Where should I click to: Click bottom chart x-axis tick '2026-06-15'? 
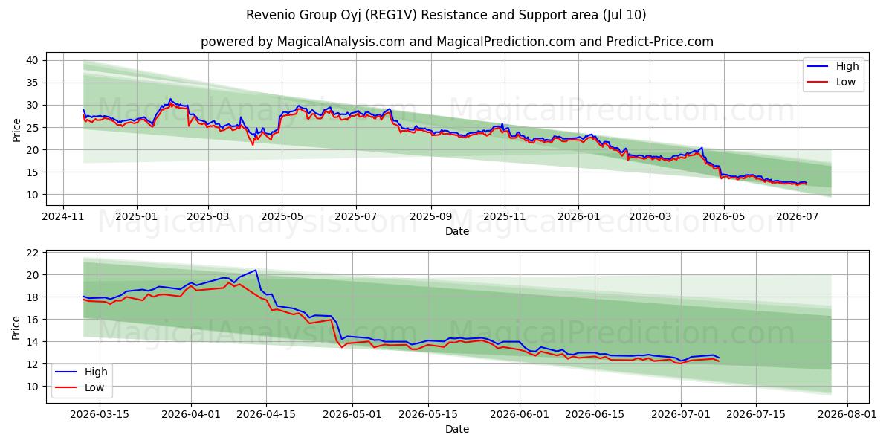[595, 415]
